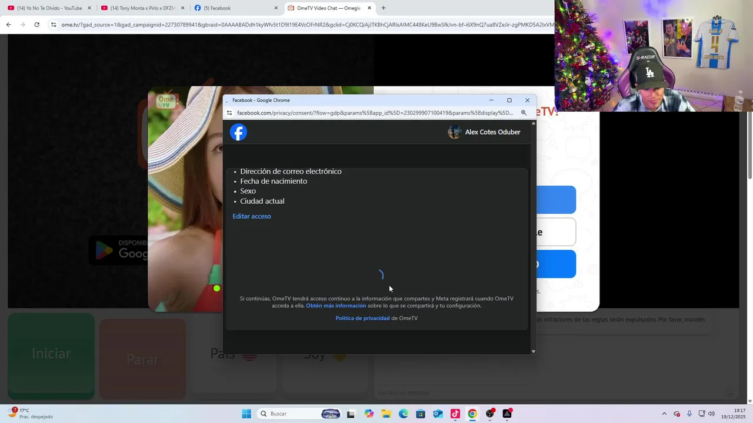Click the microphone tray icon
The height and width of the screenshot is (423, 753).
pos(689,414)
